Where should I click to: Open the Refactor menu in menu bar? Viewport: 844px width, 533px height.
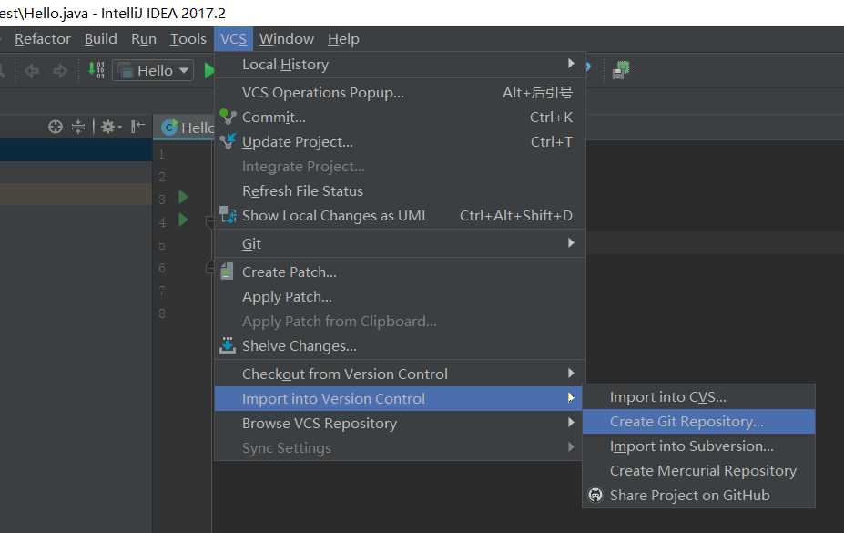point(43,38)
